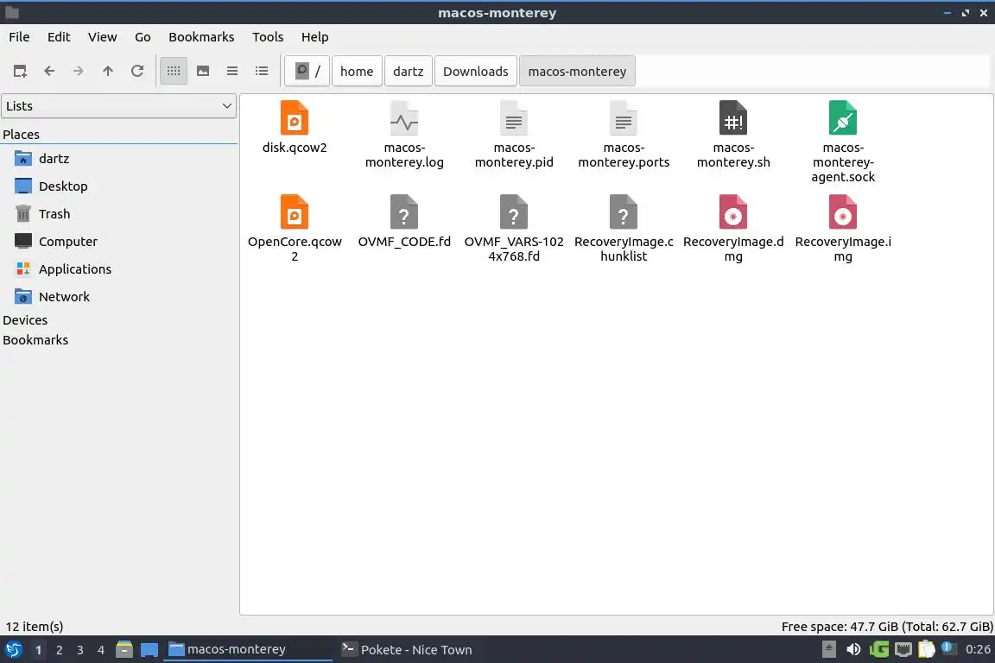The height and width of the screenshot is (663, 995).
Task: Select the OVMF_CODE.fd file icon
Action: point(404,212)
